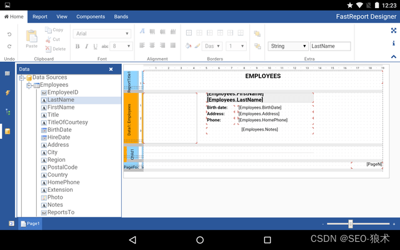Viewport: 400px width, 250px height.
Task: Open the Bands tab
Action: coord(121,17)
